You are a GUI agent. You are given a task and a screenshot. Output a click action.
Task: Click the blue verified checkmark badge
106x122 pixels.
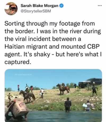click(61, 6)
